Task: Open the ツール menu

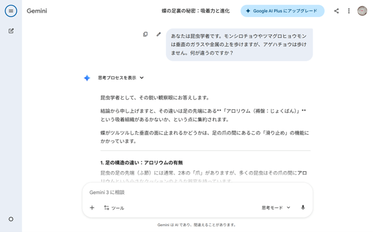Action: pos(114,208)
